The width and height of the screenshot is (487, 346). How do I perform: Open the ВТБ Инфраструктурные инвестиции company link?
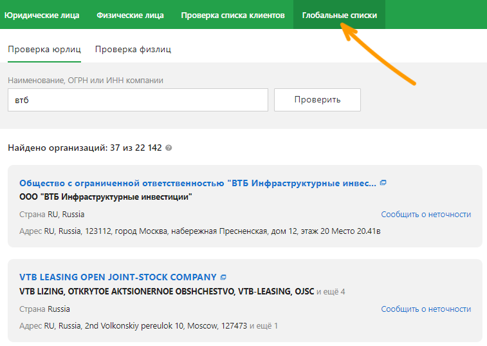click(198, 183)
